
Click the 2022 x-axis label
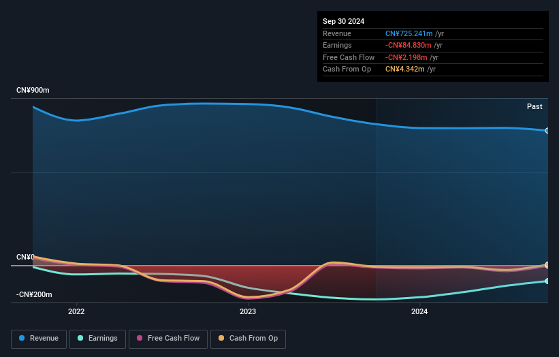pos(76,312)
